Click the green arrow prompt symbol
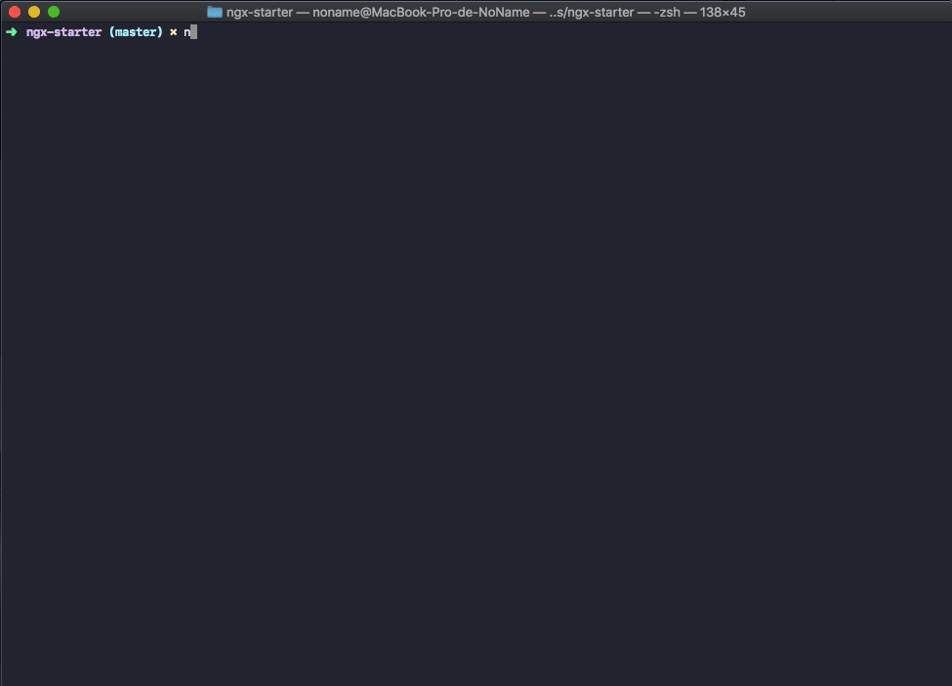952x686 pixels. [x=12, y=32]
